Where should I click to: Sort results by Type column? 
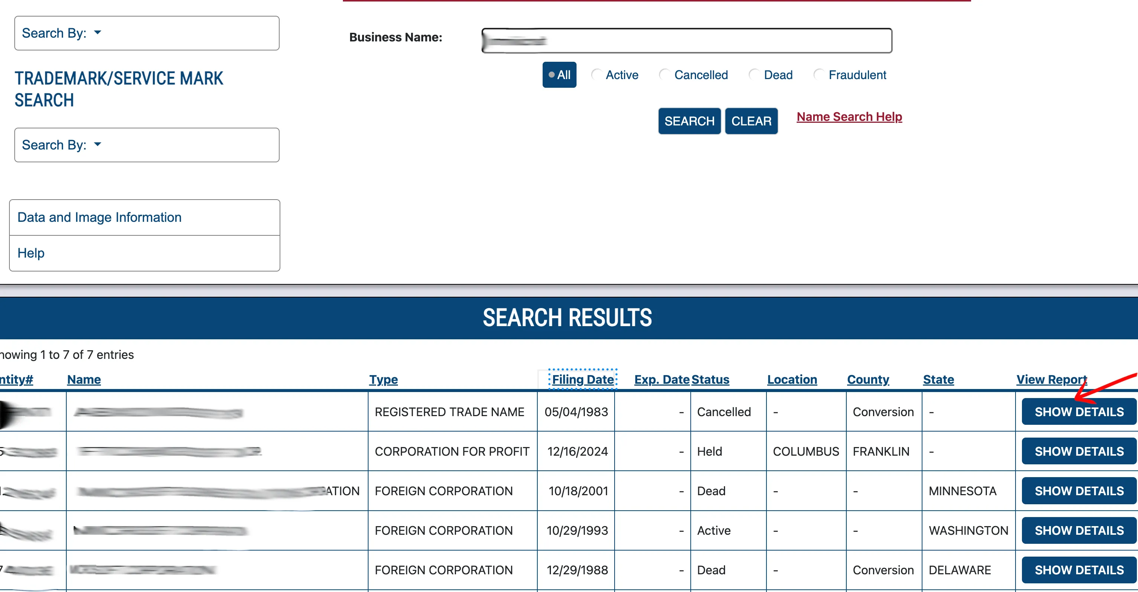click(x=384, y=379)
